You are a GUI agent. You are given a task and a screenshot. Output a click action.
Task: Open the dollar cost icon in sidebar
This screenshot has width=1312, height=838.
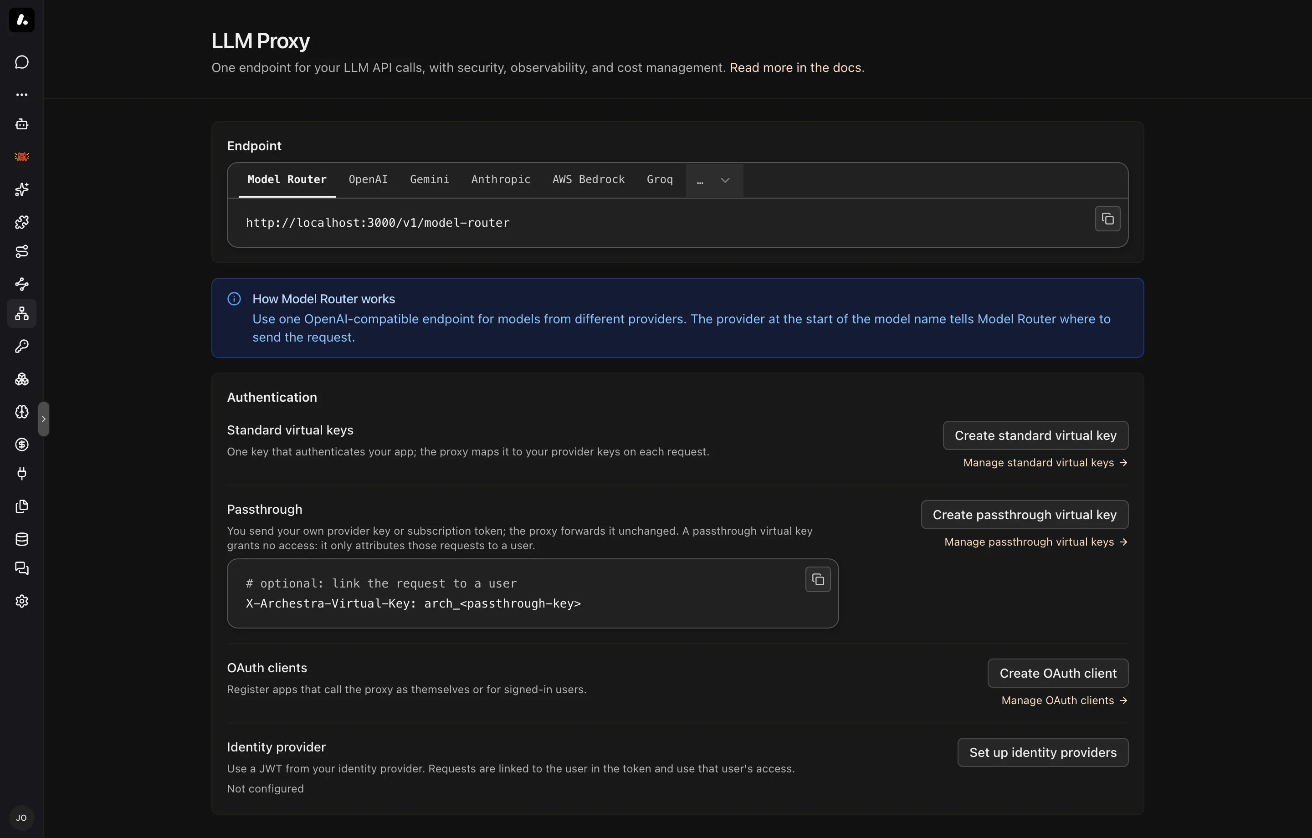coord(22,445)
